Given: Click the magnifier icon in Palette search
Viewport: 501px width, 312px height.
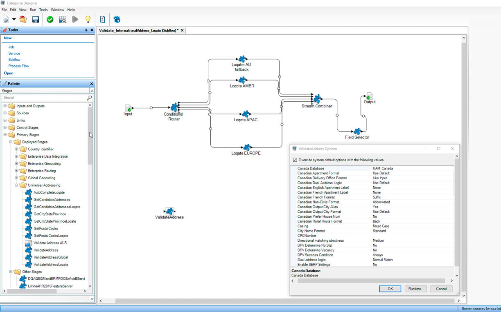Looking at the screenshot, I should click(89, 98).
